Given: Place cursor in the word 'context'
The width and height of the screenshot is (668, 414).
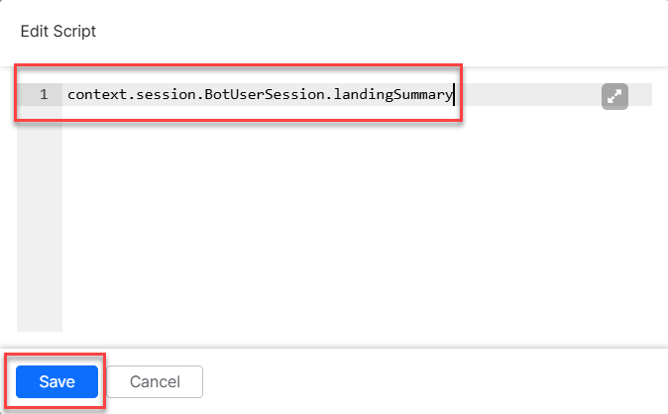Looking at the screenshot, I should [x=94, y=95].
